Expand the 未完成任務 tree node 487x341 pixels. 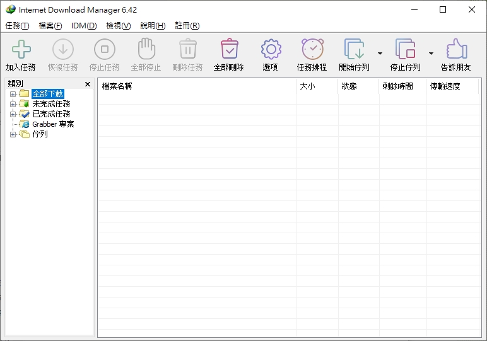(x=13, y=104)
